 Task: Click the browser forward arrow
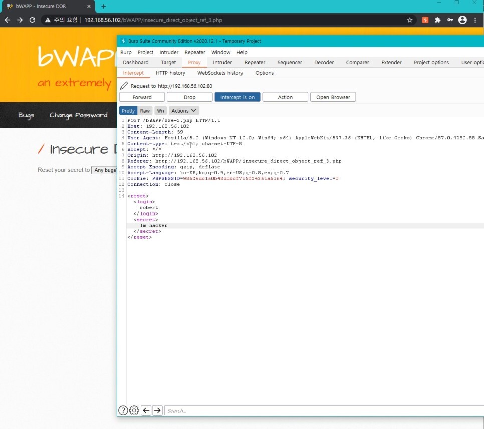[20, 20]
